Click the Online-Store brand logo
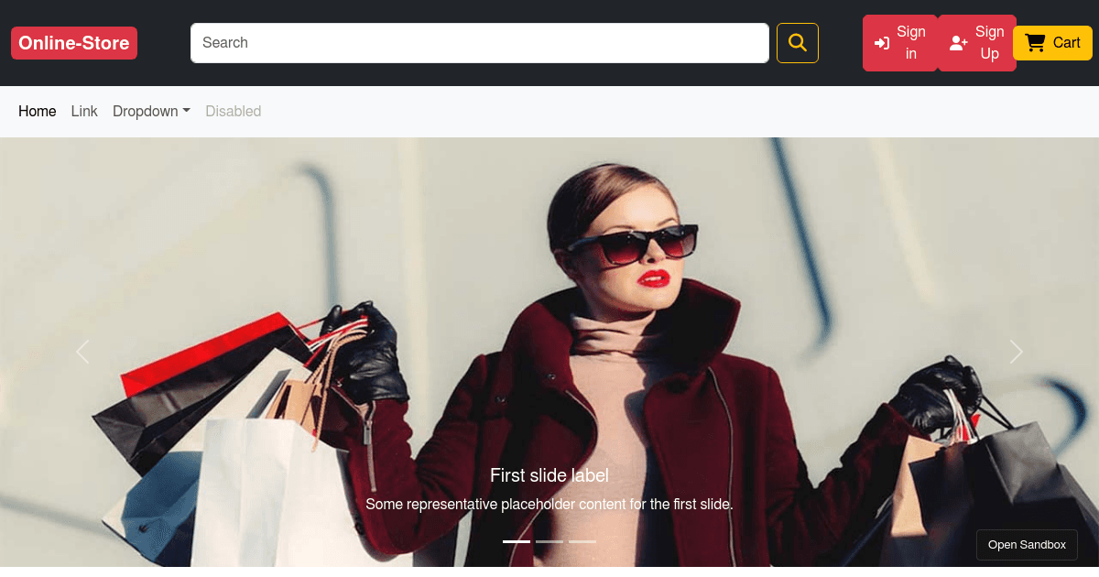The height and width of the screenshot is (577, 1099). click(74, 43)
